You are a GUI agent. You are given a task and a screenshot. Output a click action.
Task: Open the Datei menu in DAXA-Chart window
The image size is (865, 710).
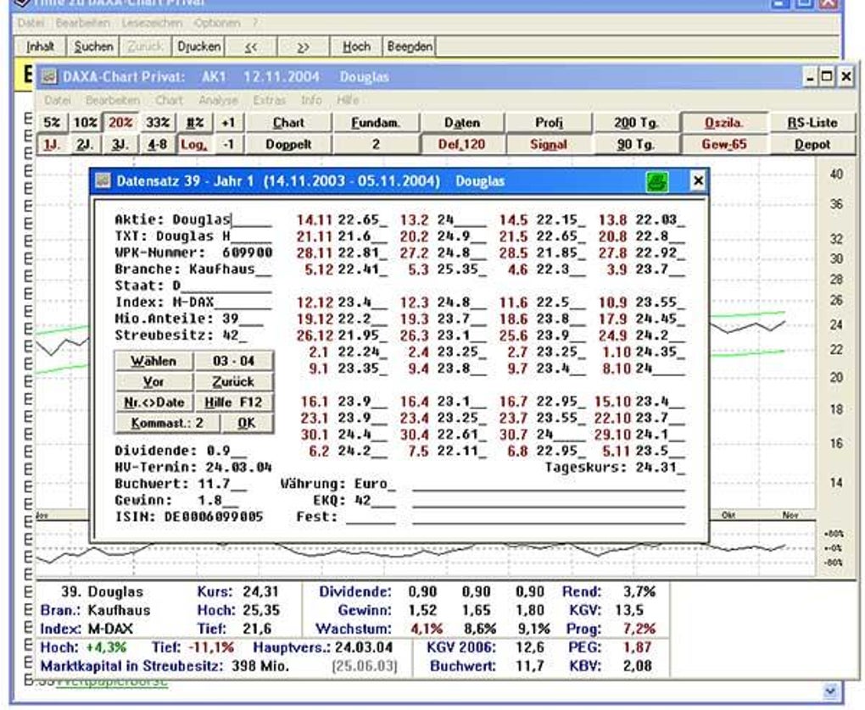58,100
